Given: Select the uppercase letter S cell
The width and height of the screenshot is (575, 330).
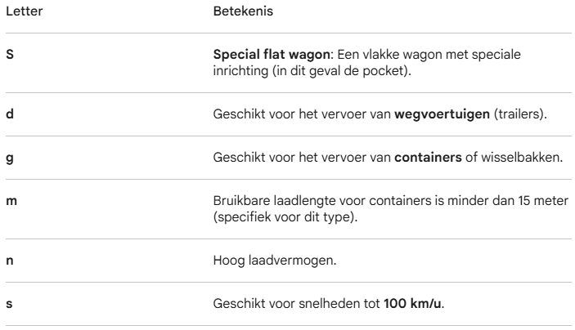Looking at the screenshot, I should point(10,53).
